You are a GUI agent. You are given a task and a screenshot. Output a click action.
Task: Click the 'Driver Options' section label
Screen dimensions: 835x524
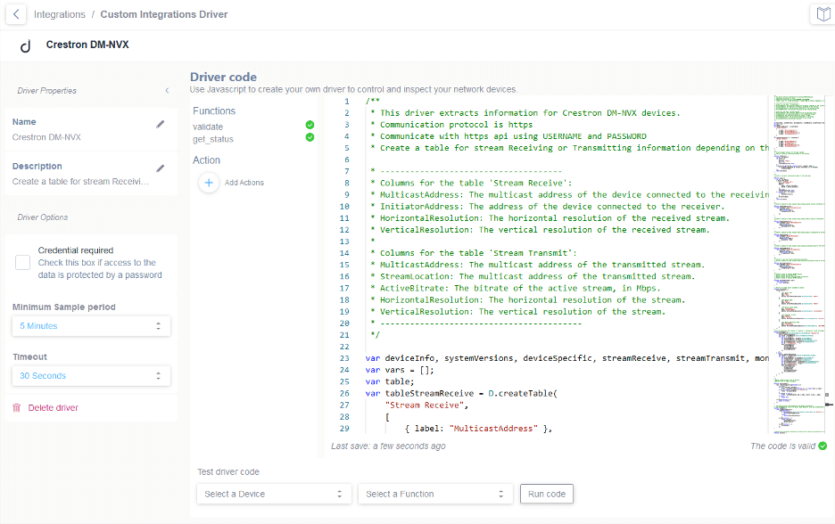click(x=43, y=217)
